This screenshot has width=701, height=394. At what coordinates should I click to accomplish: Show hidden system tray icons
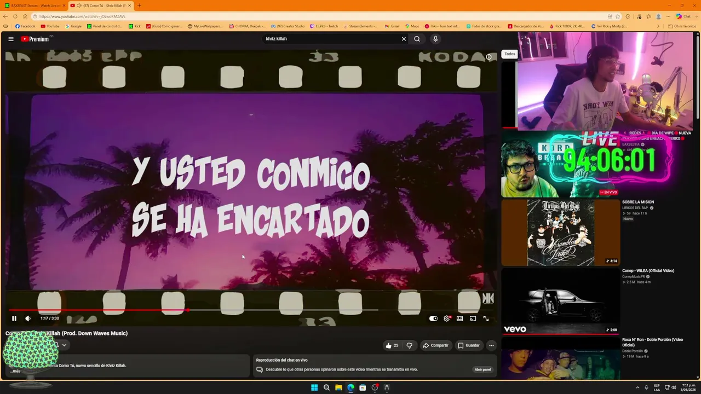(637, 387)
